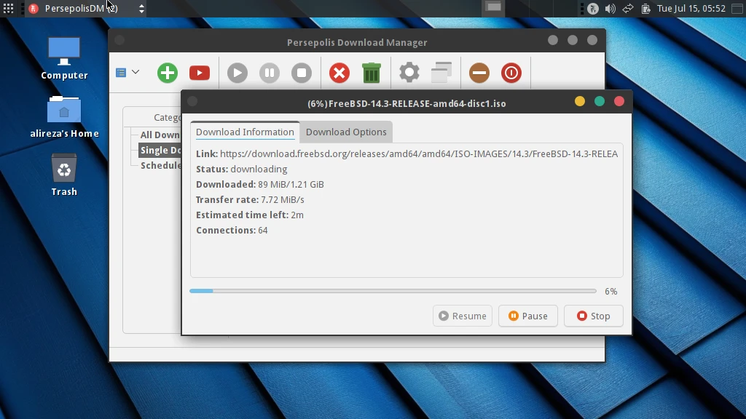The image size is (746, 419).
Task: Select All Downloads category
Action: pyautogui.click(x=160, y=135)
